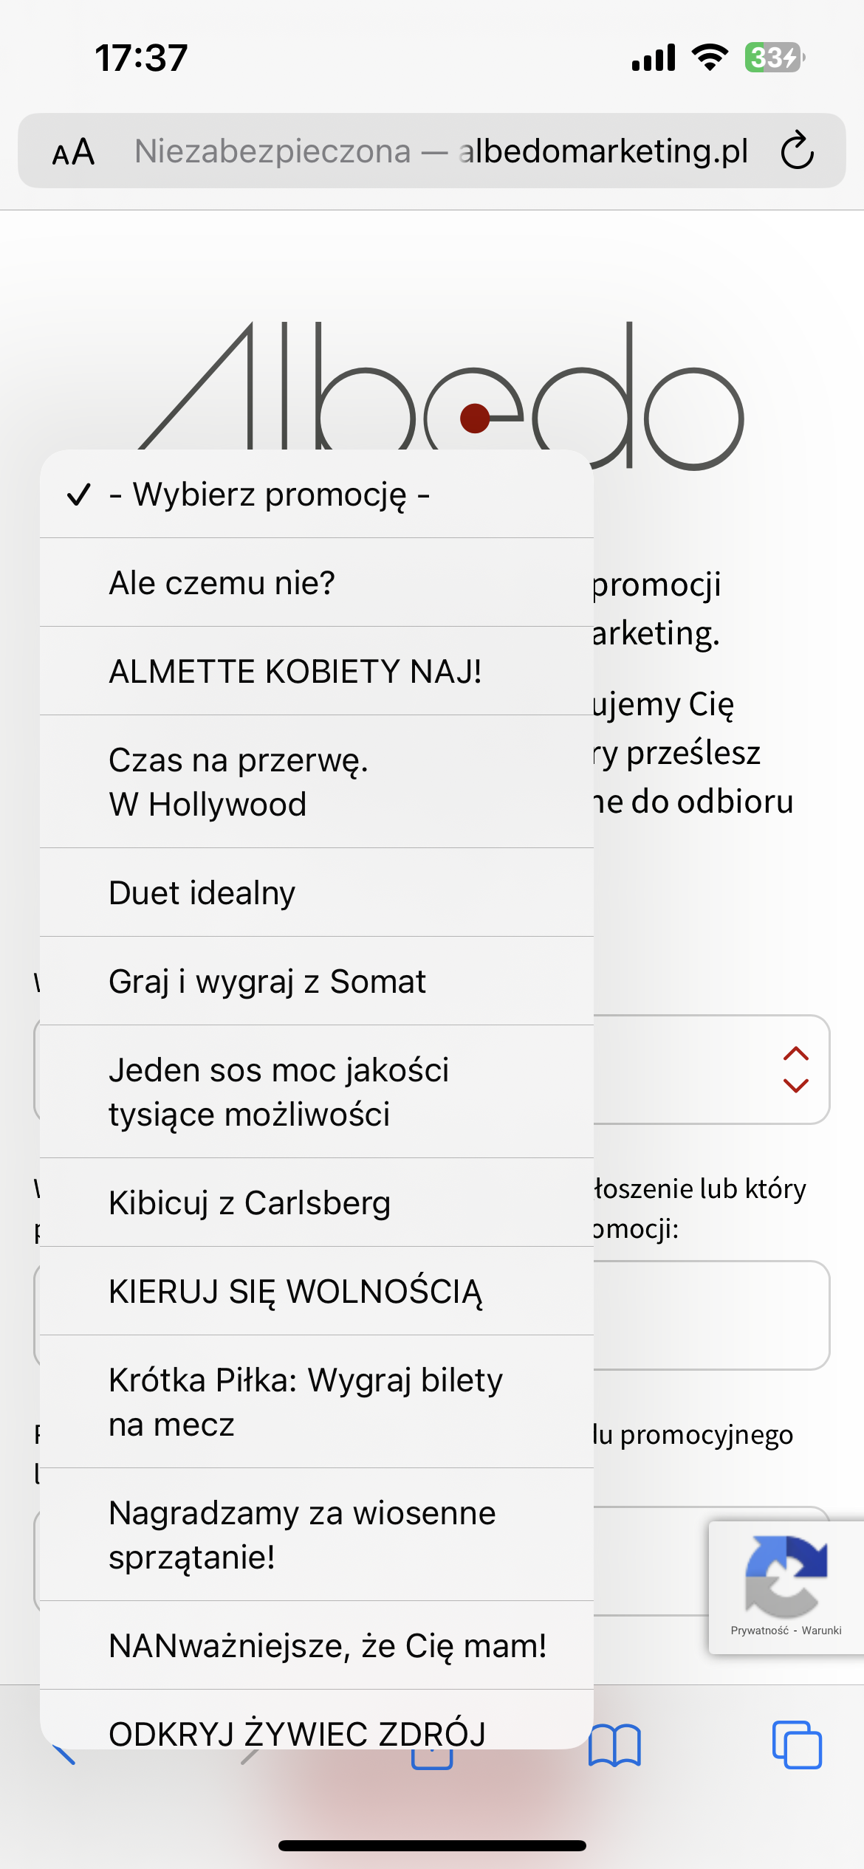Open the AA reader options
The width and height of the screenshot is (864, 1869).
click(x=73, y=152)
